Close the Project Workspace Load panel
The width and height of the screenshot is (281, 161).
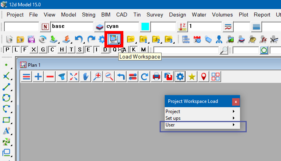pos(236,102)
